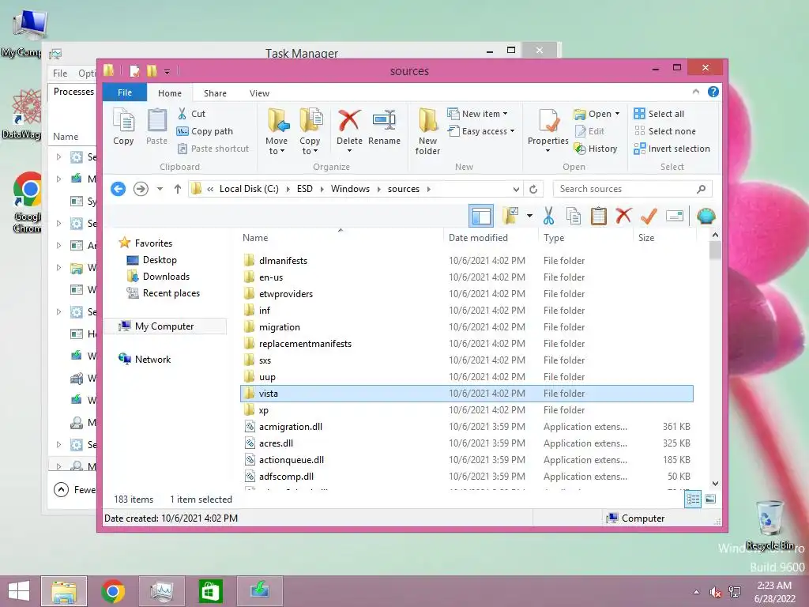The image size is (809, 607).
Task: Click the copy pages icon in the lower toolbar
Action: coord(574,216)
